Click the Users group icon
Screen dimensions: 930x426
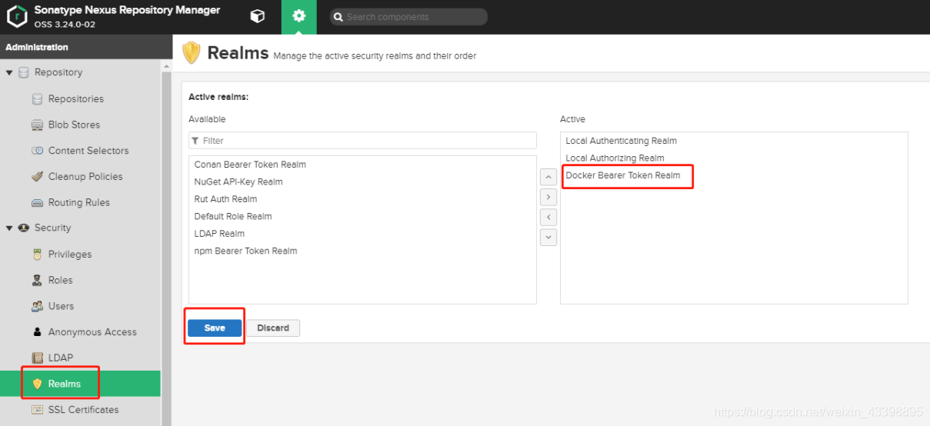(37, 306)
